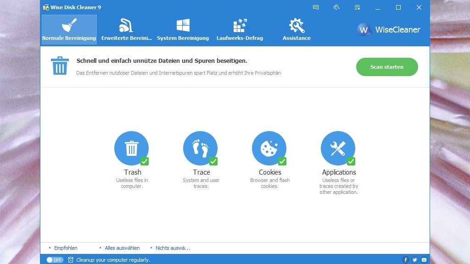Click the wrench settings icon in title bar
This screenshot has width=470, height=264.
(x=336, y=7)
